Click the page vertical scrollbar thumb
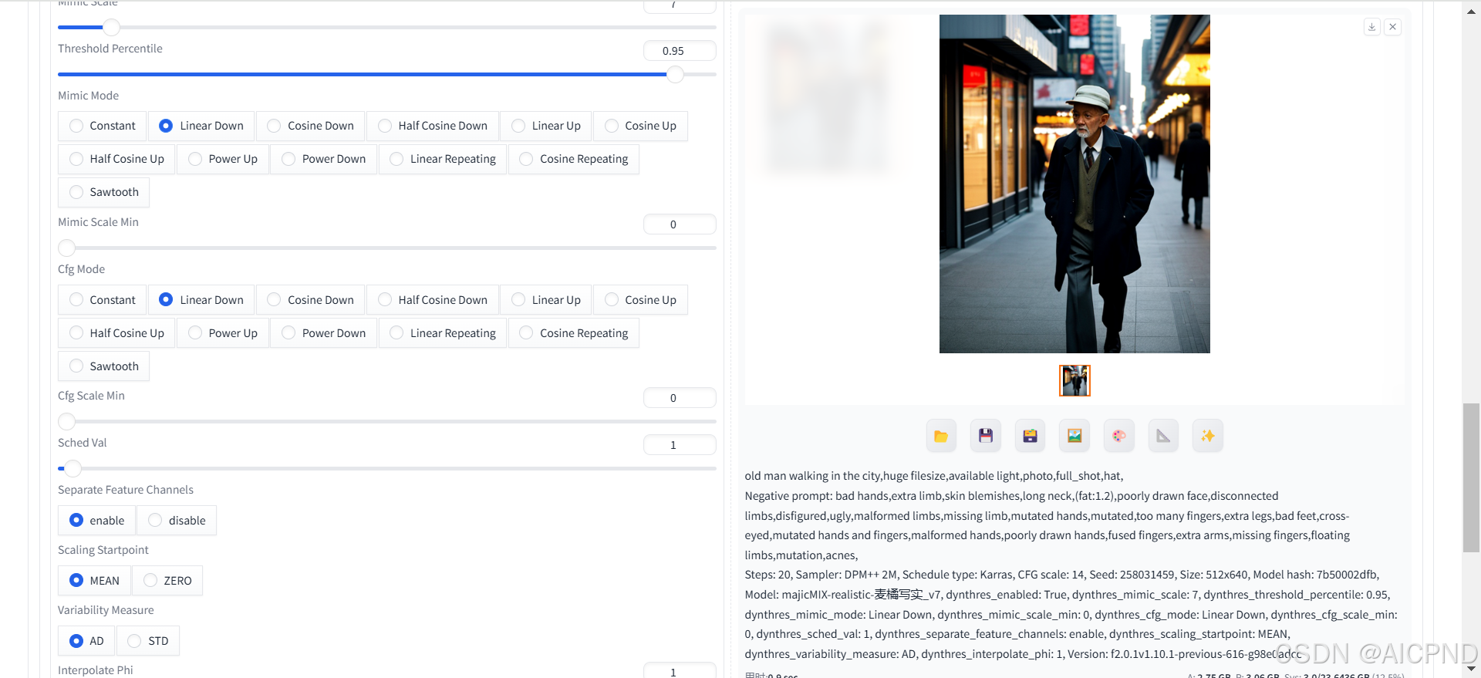1481x678 pixels. 1471,477
